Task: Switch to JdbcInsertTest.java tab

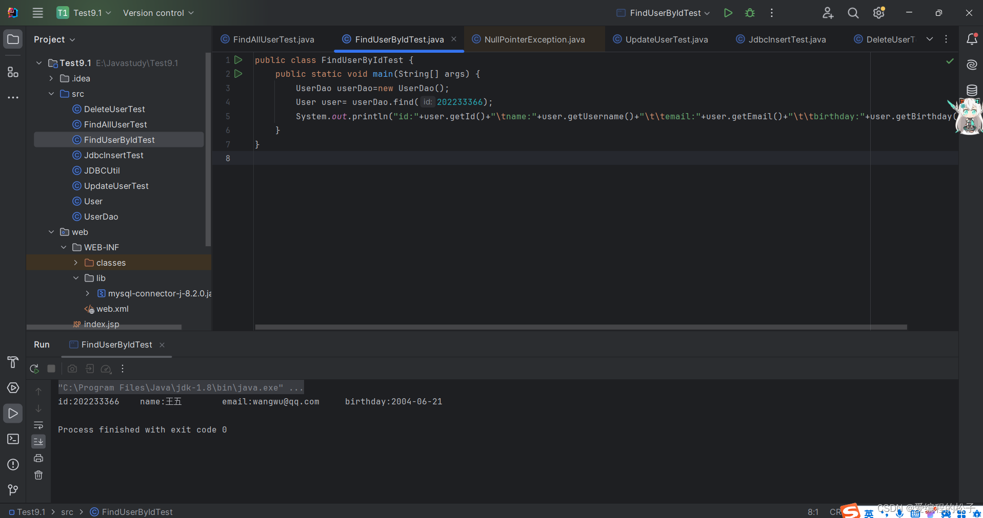Action: tap(781, 39)
